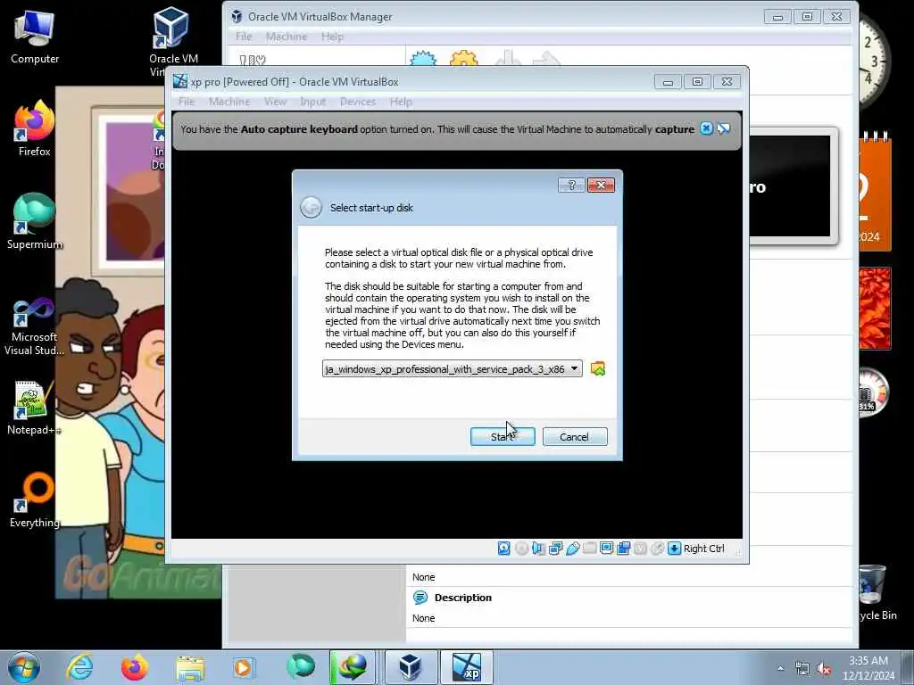This screenshot has width=914, height=685.
Task: Click the Tools icon in VirtualBox Manager
Action: pyautogui.click(x=253, y=60)
